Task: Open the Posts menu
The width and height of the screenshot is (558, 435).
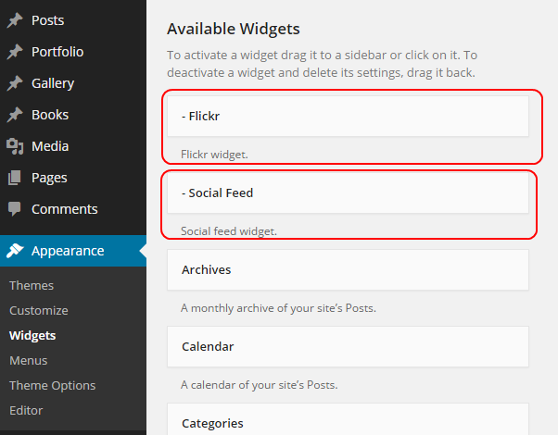Action: pyautogui.click(x=48, y=20)
